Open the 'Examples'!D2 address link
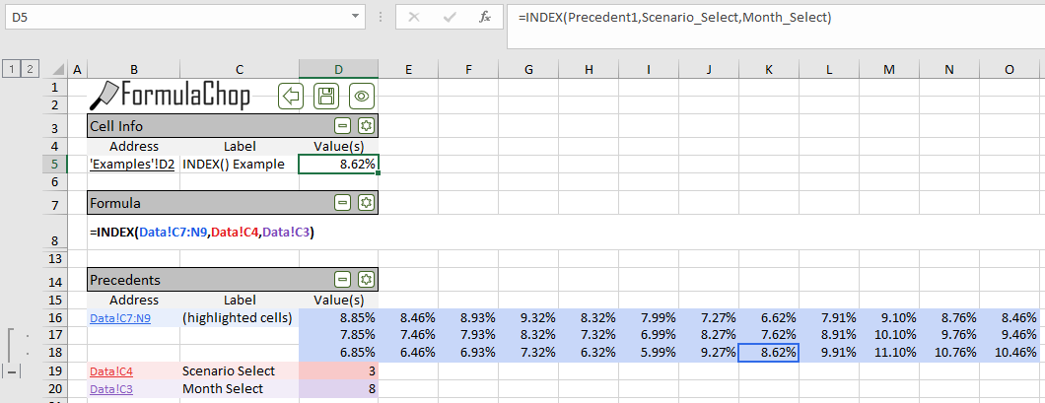1045x403 pixels. pos(133,165)
